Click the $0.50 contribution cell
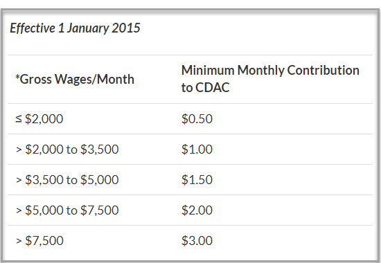The width and height of the screenshot is (381, 263). [197, 119]
